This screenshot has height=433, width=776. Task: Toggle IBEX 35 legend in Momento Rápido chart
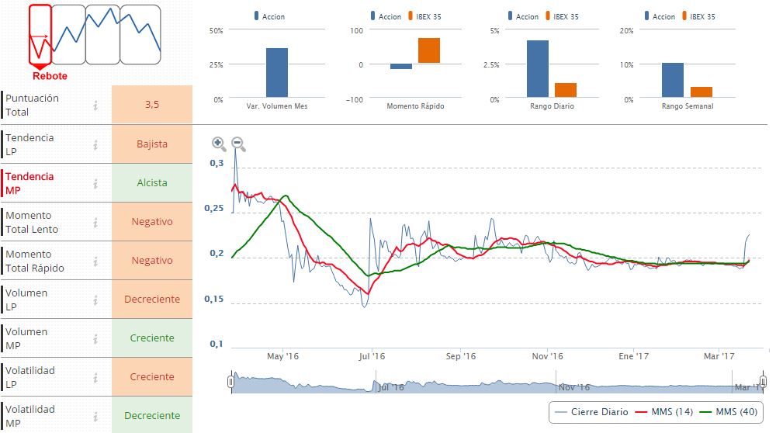tap(424, 16)
